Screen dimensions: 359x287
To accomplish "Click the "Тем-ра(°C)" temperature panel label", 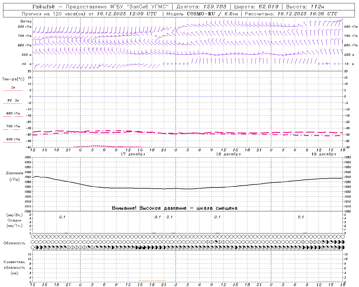I will (13, 79).
